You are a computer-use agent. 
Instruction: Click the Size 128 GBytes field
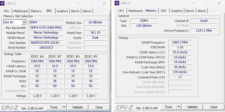pos(144,26)
